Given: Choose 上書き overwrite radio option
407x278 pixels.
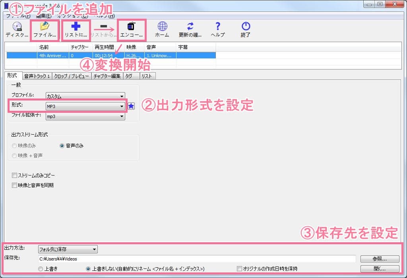Looking at the screenshot, I should [x=41, y=269].
